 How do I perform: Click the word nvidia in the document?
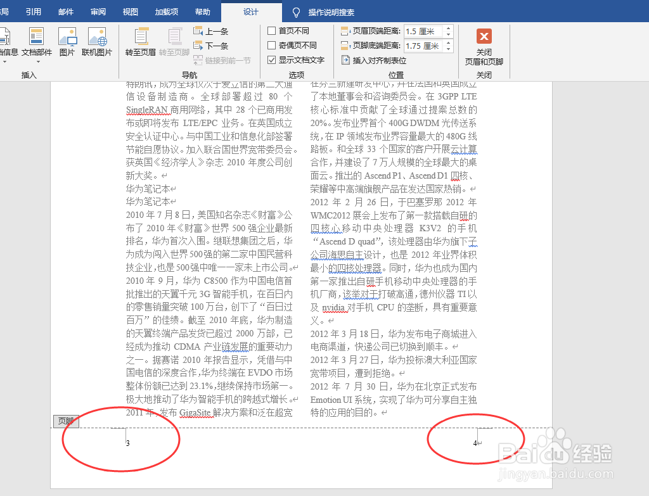333,307
